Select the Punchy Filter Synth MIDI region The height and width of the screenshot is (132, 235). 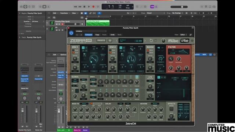[x=98, y=23]
